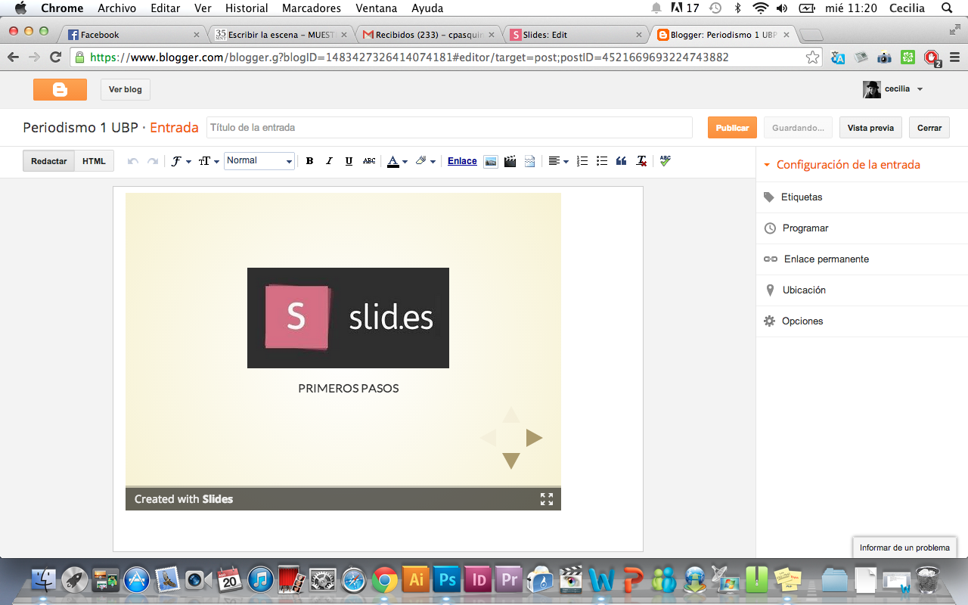
Task: Click the orange Blogger logo icon
Action: click(60, 89)
